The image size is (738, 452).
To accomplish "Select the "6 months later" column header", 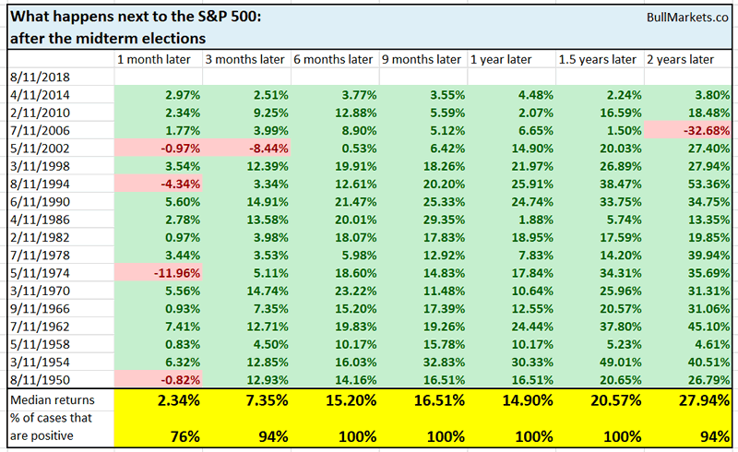I will (331, 60).
